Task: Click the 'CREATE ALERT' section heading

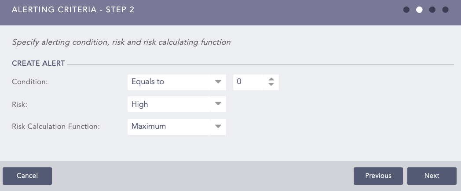Action: tap(38, 64)
